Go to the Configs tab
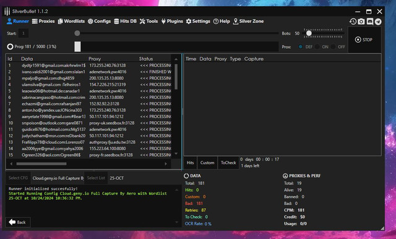 pos(99,21)
